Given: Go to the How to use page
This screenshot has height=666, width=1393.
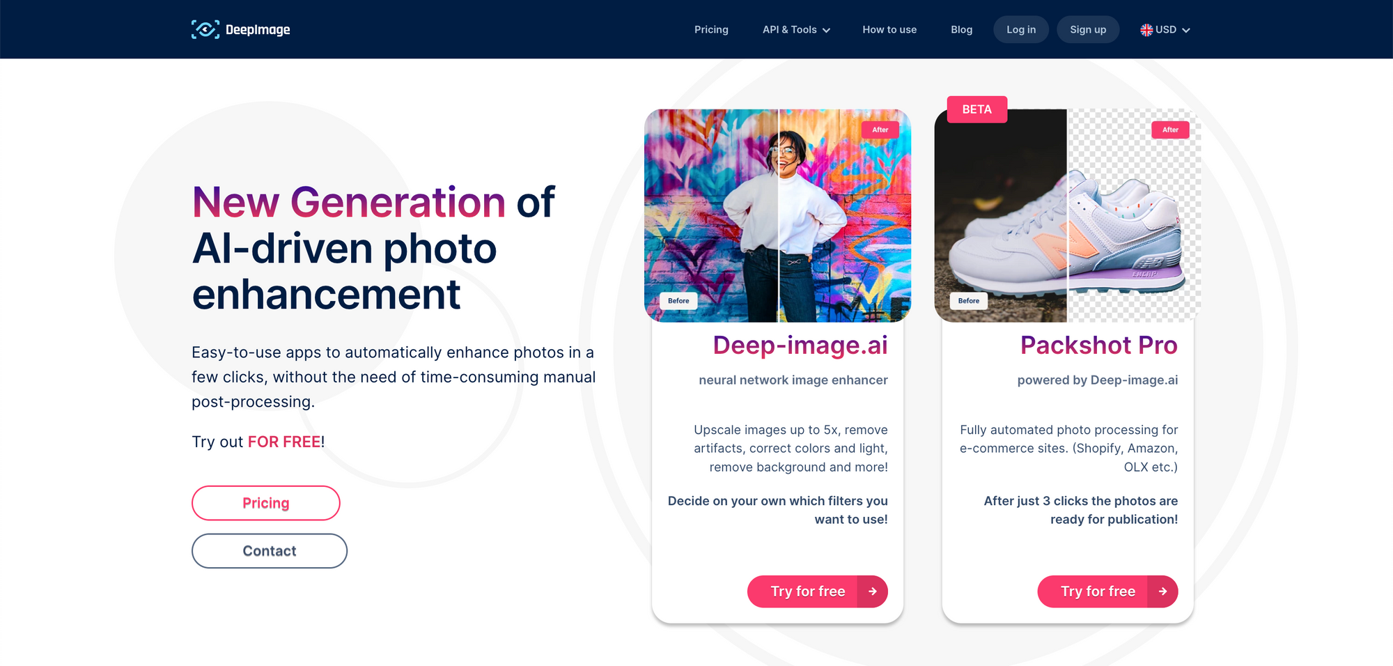Looking at the screenshot, I should point(889,30).
